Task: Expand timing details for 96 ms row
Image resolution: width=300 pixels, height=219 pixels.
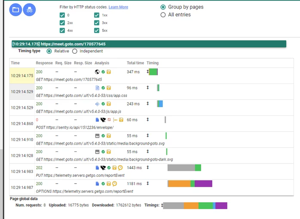Action: tap(147, 88)
